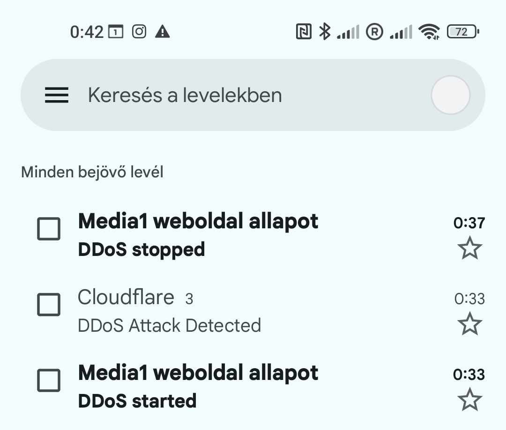Tap the calendar notification icon
This screenshot has width=506, height=430.
point(116,32)
